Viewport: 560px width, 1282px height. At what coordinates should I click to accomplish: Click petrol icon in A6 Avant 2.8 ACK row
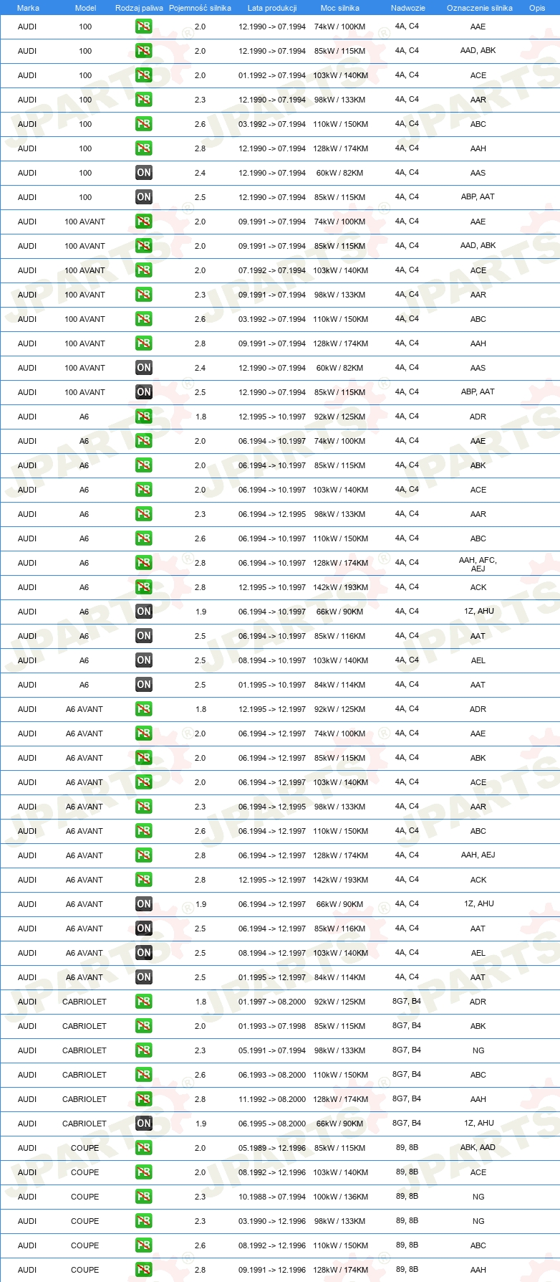(x=144, y=880)
